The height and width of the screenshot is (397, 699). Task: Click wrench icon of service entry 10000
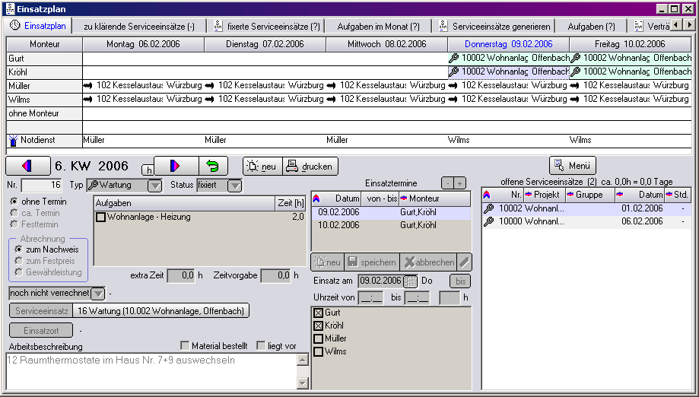click(x=489, y=221)
